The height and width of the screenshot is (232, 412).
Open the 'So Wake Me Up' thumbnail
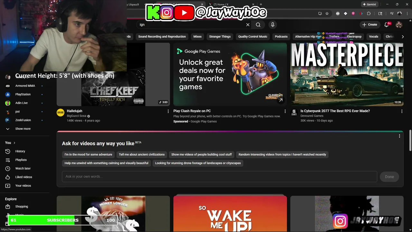(230, 213)
